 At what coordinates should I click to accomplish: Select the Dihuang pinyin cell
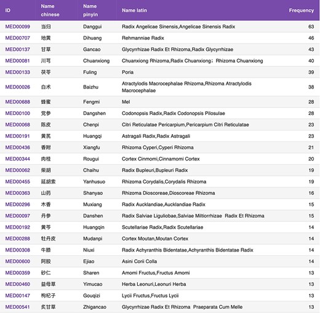(x=92, y=38)
